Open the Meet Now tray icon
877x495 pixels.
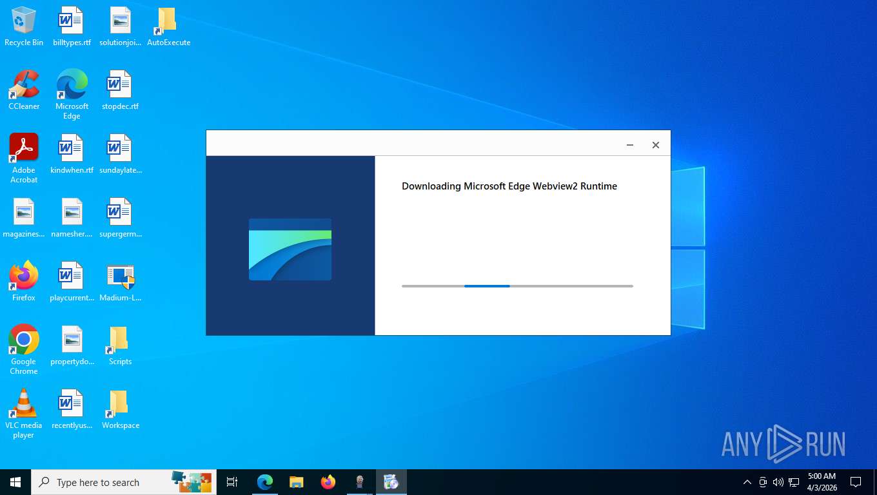point(762,482)
